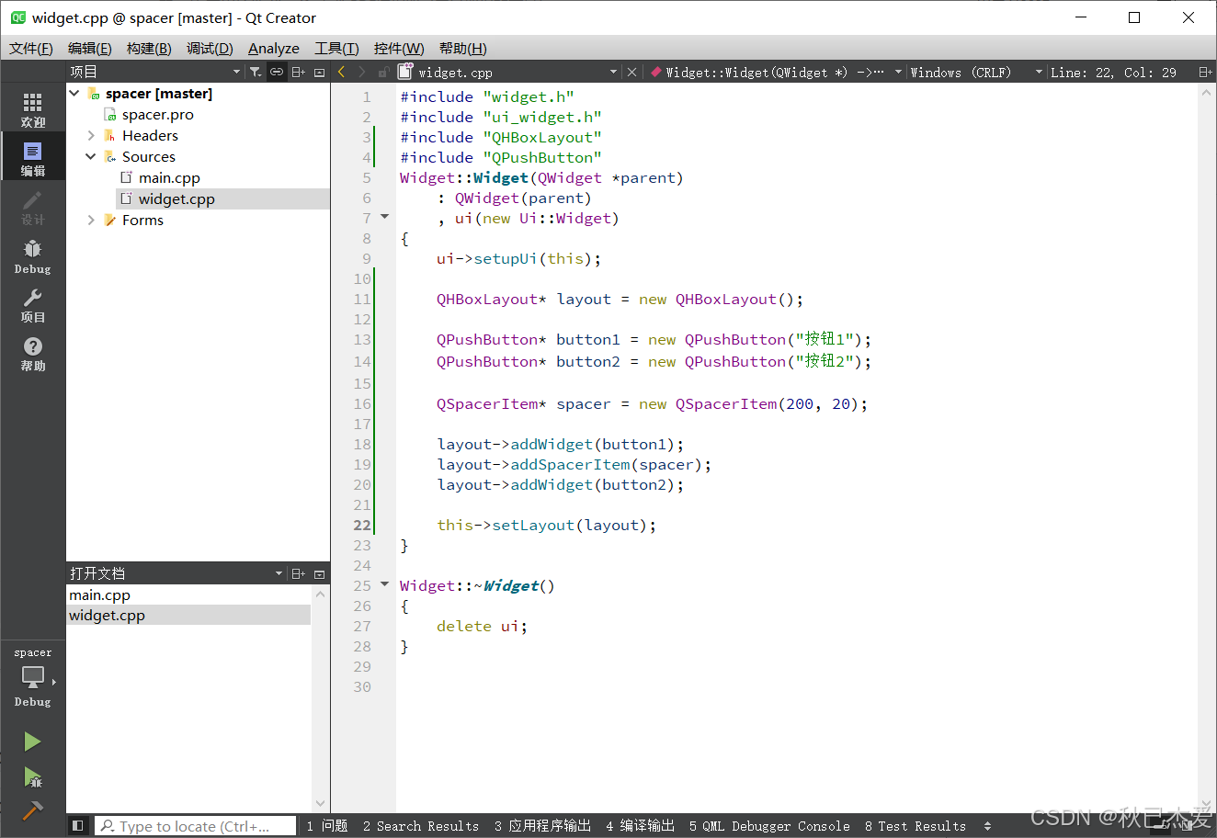Open main.cpp from the 打开文档 list
Image resolution: width=1217 pixels, height=838 pixels.
pos(99,595)
